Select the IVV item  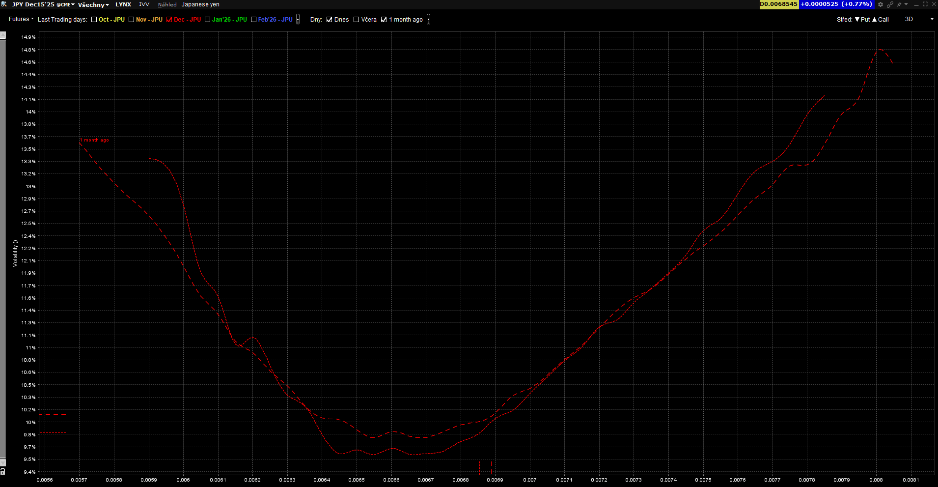[144, 4]
